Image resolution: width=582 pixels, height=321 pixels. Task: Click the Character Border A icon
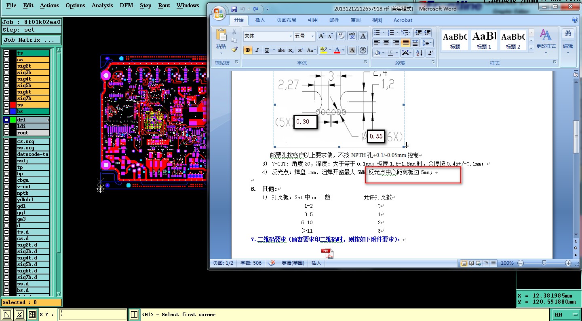363,36
